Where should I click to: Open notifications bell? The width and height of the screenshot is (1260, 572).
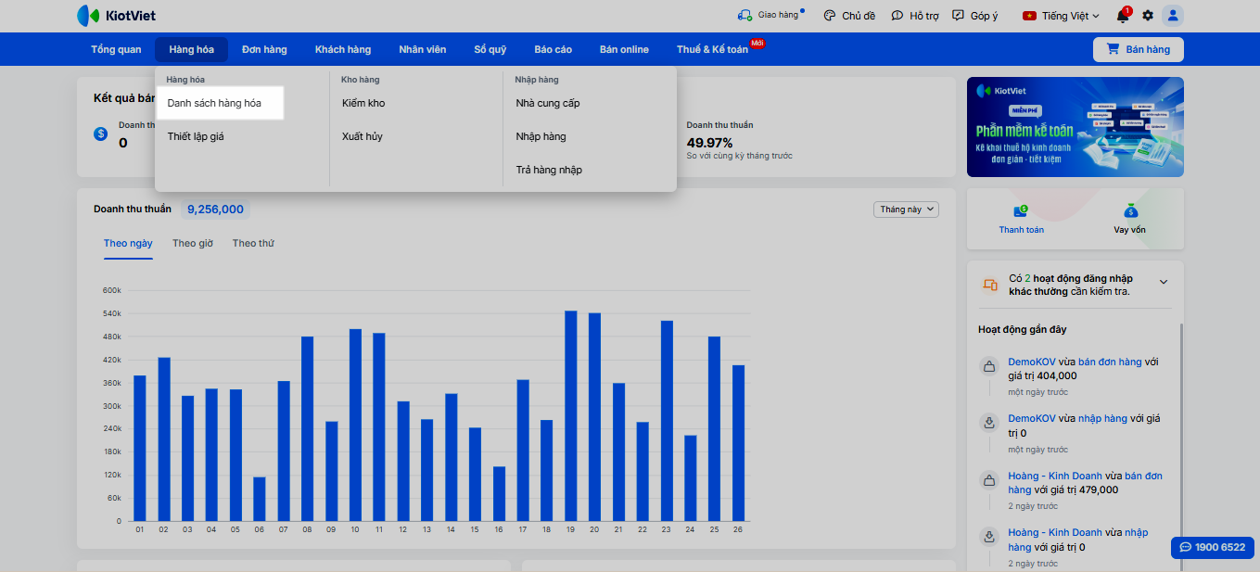[x=1123, y=16]
